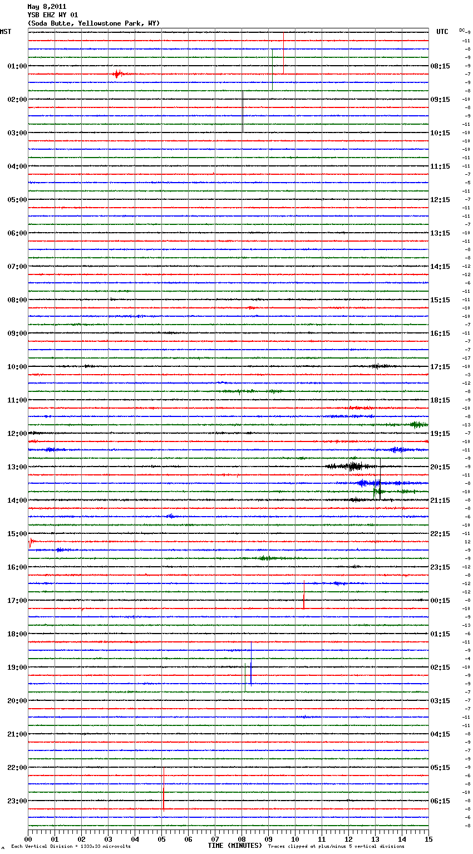473x854 pixels.
Task: Pick the '09:00' MST time label
Action: click(17, 333)
